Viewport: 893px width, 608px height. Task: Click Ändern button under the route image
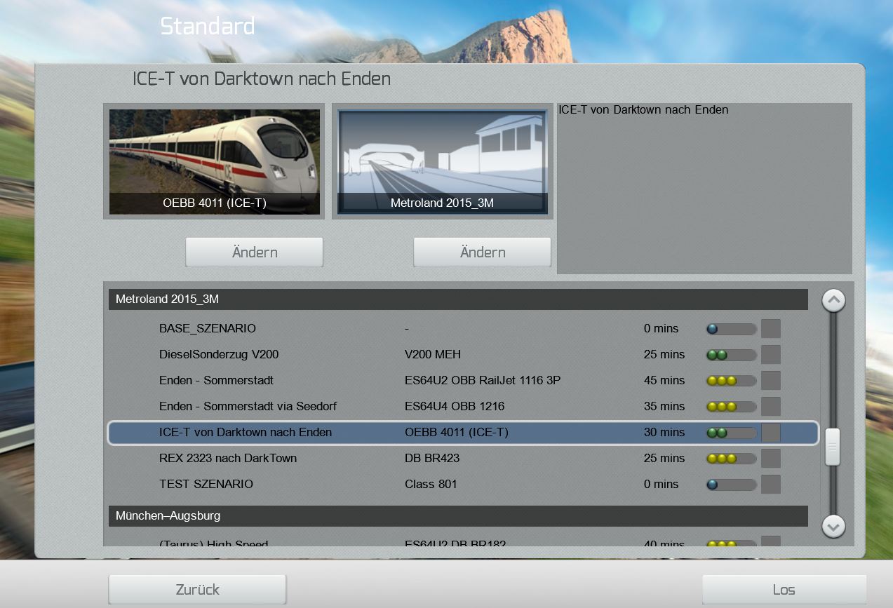click(x=482, y=252)
